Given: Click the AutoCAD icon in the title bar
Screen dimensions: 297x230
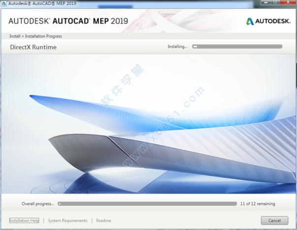Looking at the screenshot, I should (4, 3).
